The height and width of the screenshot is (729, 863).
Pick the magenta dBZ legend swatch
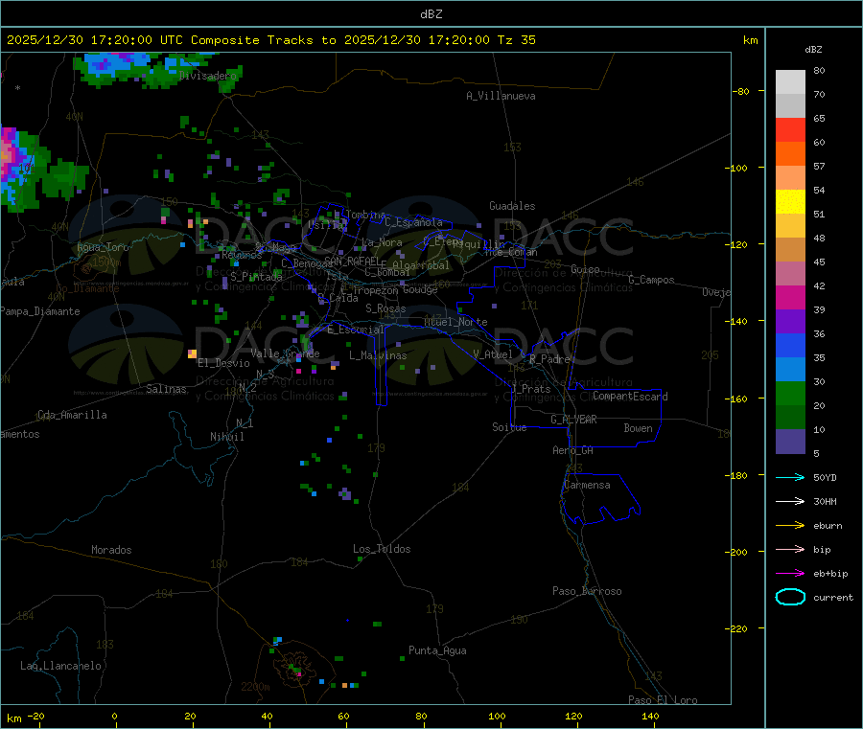790,297
